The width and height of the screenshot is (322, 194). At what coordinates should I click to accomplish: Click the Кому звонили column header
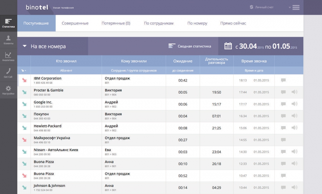point(134,61)
